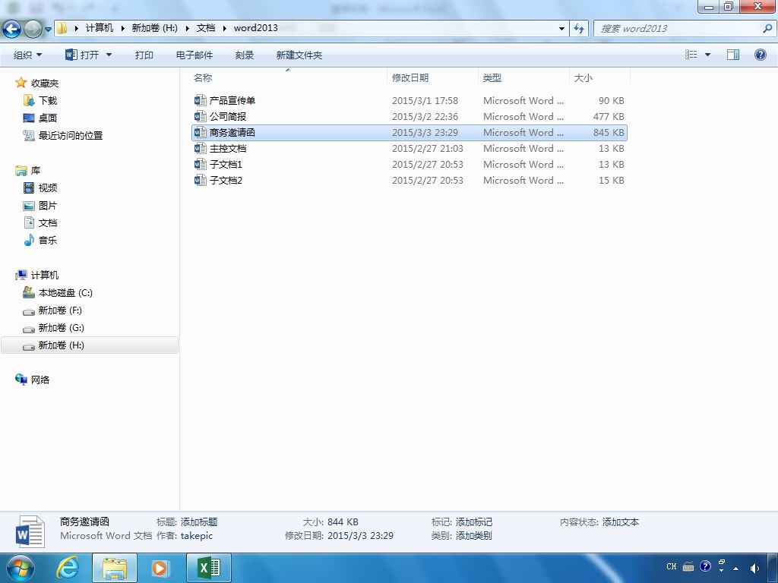
Task: Click the Help question mark icon
Action: click(x=760, y=55)
